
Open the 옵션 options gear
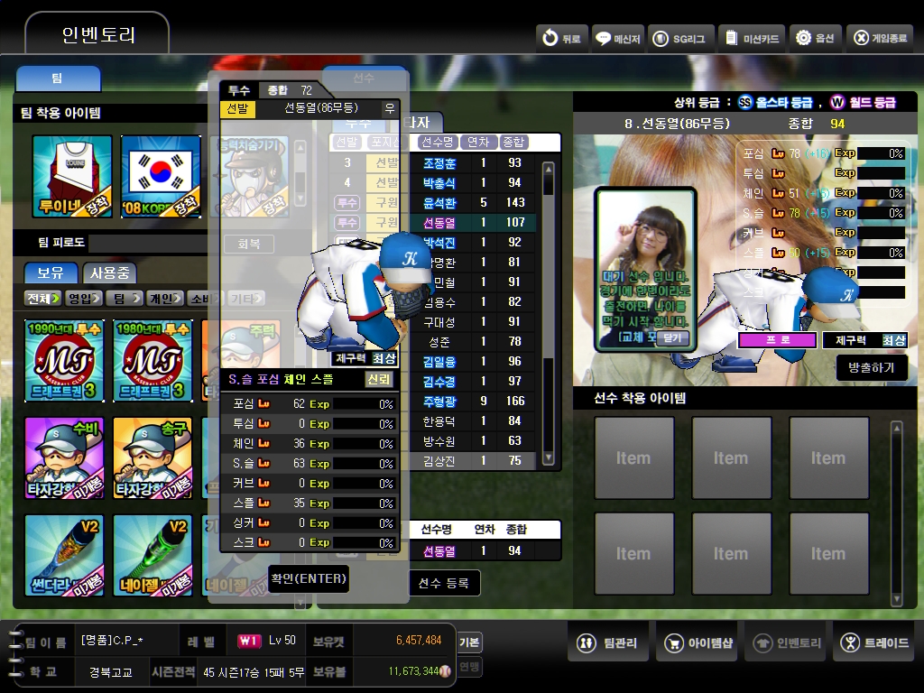tap(816, 38)
